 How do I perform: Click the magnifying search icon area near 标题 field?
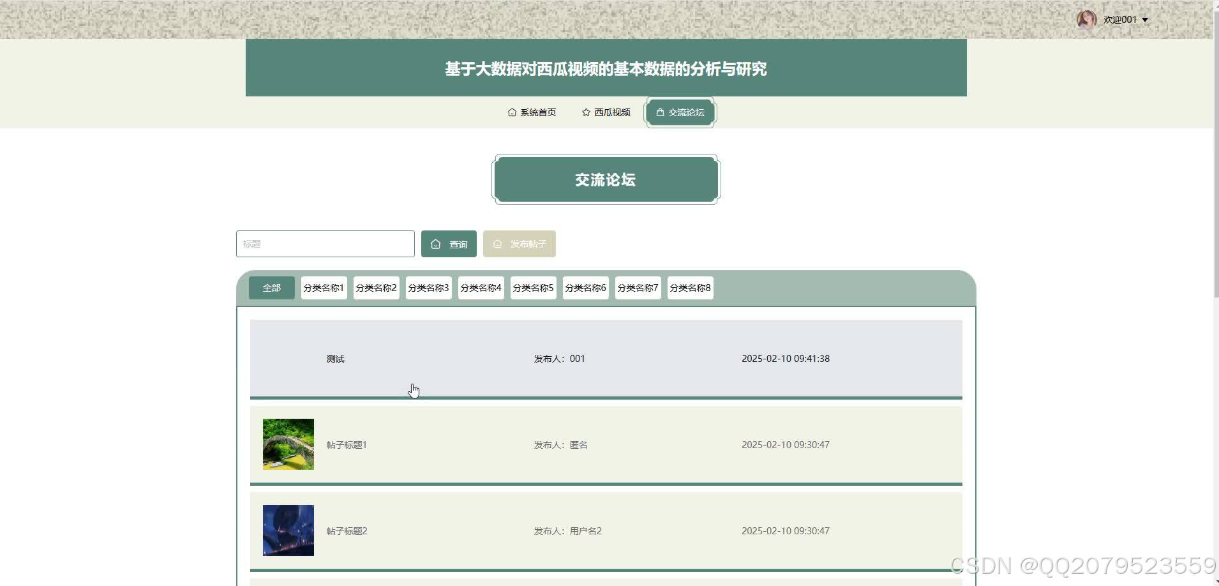point(436,243)
